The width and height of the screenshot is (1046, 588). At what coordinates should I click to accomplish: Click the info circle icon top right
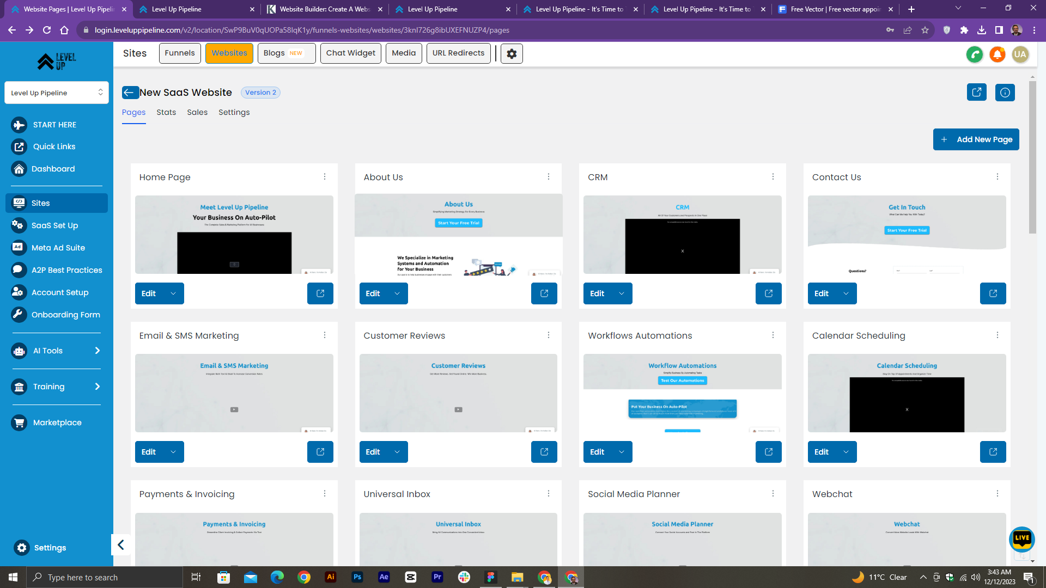coord(1005,93)
